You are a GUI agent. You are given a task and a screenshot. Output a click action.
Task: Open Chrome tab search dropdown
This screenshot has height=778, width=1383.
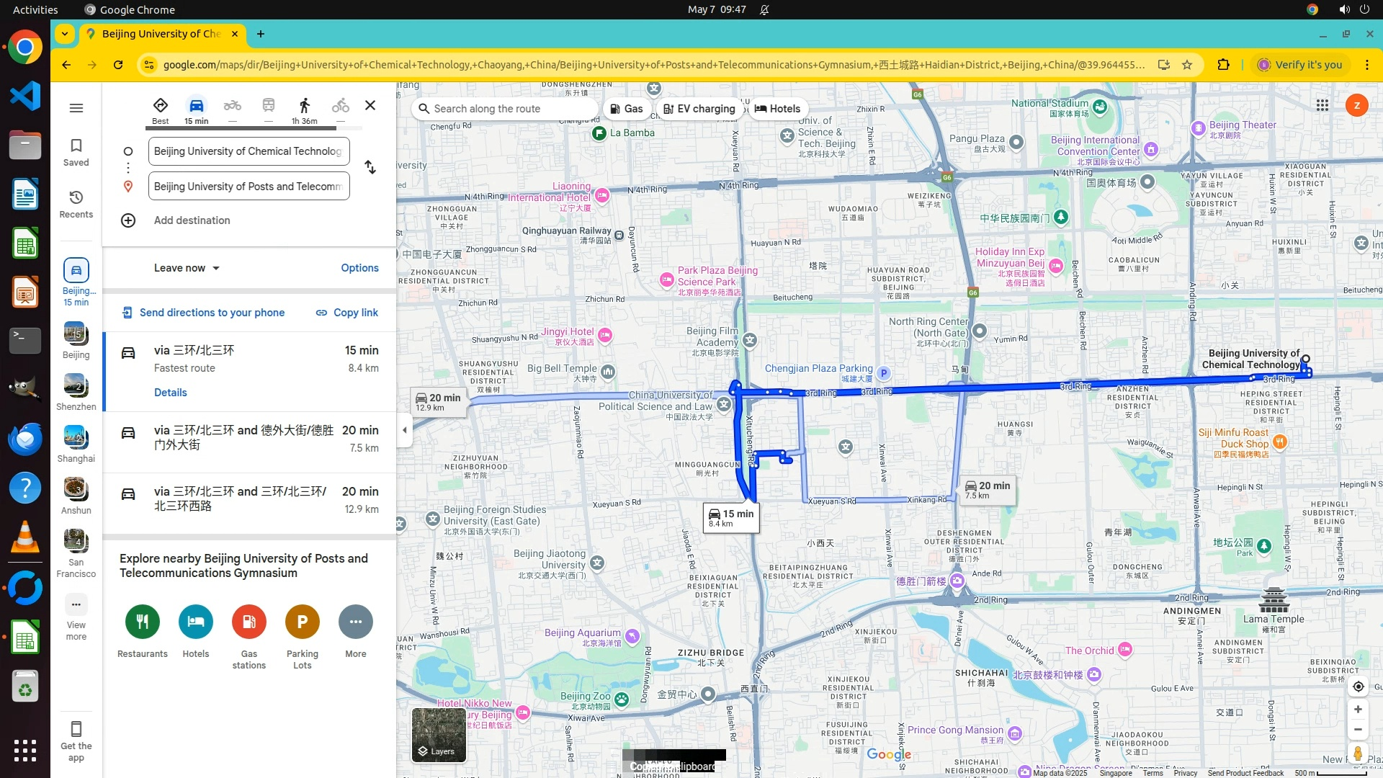65,34
